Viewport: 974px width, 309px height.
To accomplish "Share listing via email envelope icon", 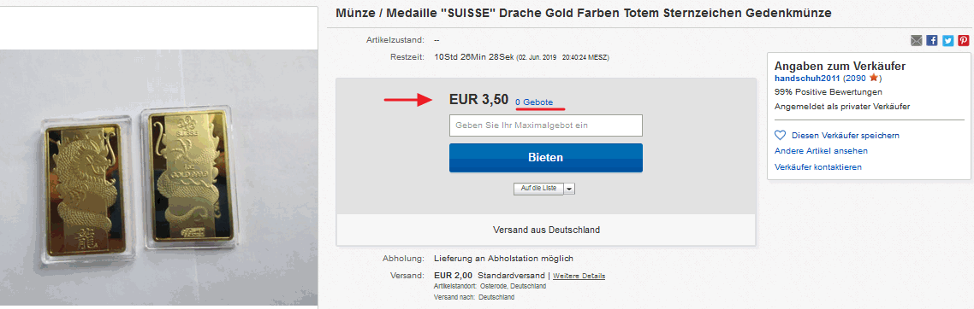I will pyautogui.click(x=917, y=40).
